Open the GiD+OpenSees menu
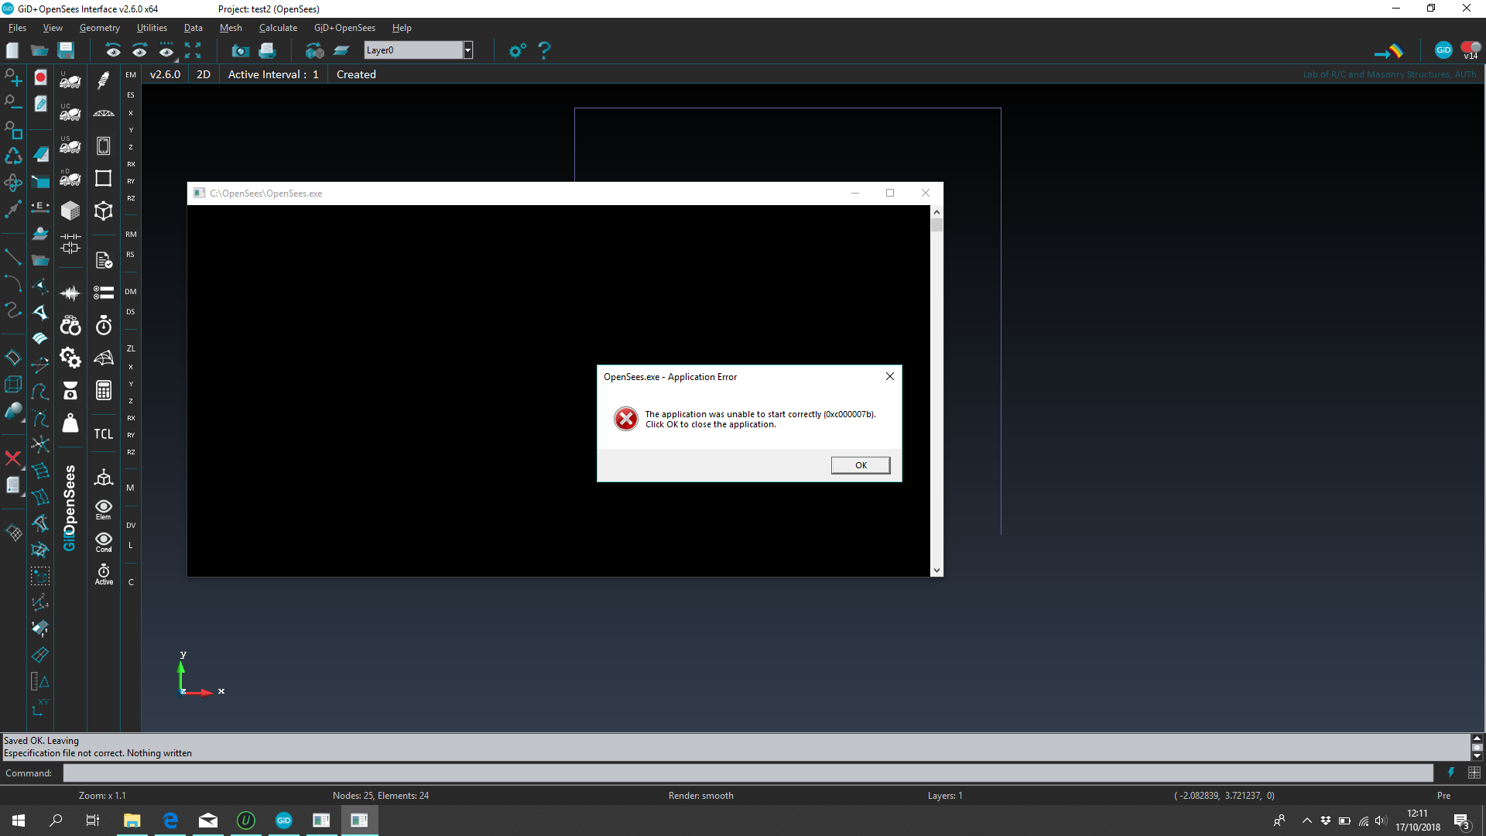Image resolution: width=1486 pixels, height=836 pixels. coord(344,28)
